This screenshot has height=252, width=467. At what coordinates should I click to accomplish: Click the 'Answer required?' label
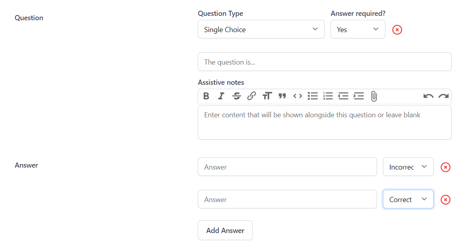358,14
